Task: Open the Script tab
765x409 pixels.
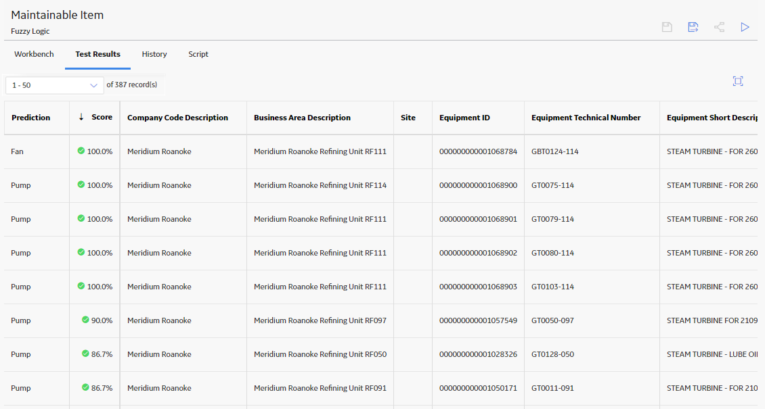Action: coord(198,54)
